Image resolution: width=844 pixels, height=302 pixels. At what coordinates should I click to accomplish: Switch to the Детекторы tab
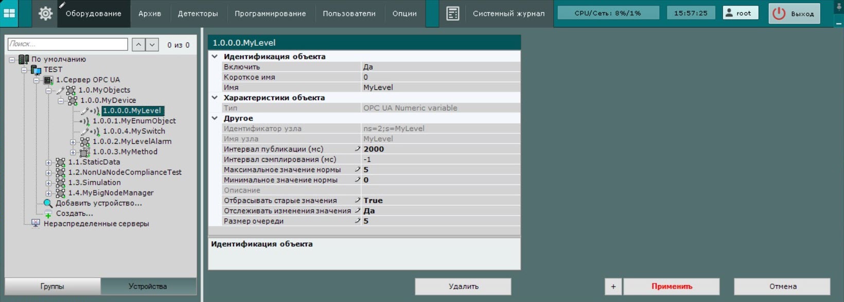click(198, 13)
